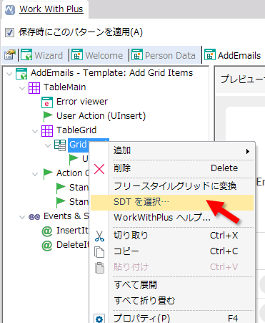Click the second Stan... item flag icon
The image size is (265, 323).
61,203
